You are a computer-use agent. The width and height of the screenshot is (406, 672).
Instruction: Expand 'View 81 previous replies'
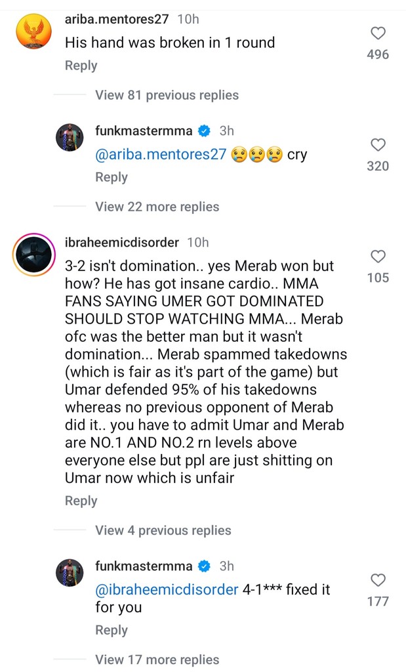click(x=167, y=95)
